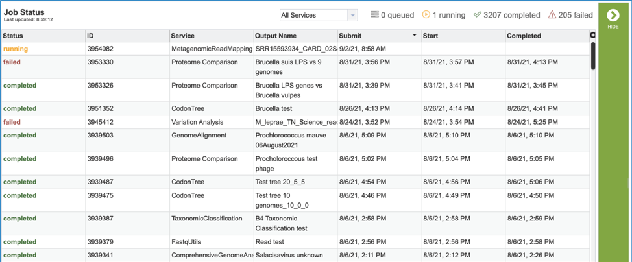
Task: Select the Brucella test CodonTree job
Action: [295, 108]
